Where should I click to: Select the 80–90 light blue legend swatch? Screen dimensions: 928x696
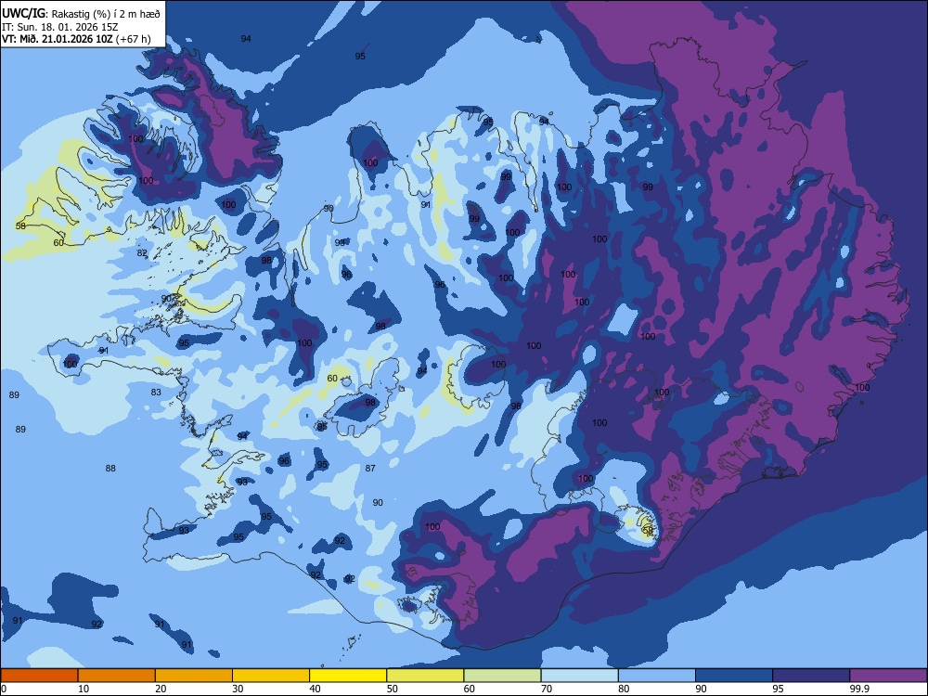click(x=657, y=676)
